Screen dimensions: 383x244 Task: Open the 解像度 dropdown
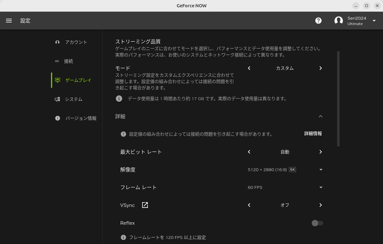pos(285,170)
